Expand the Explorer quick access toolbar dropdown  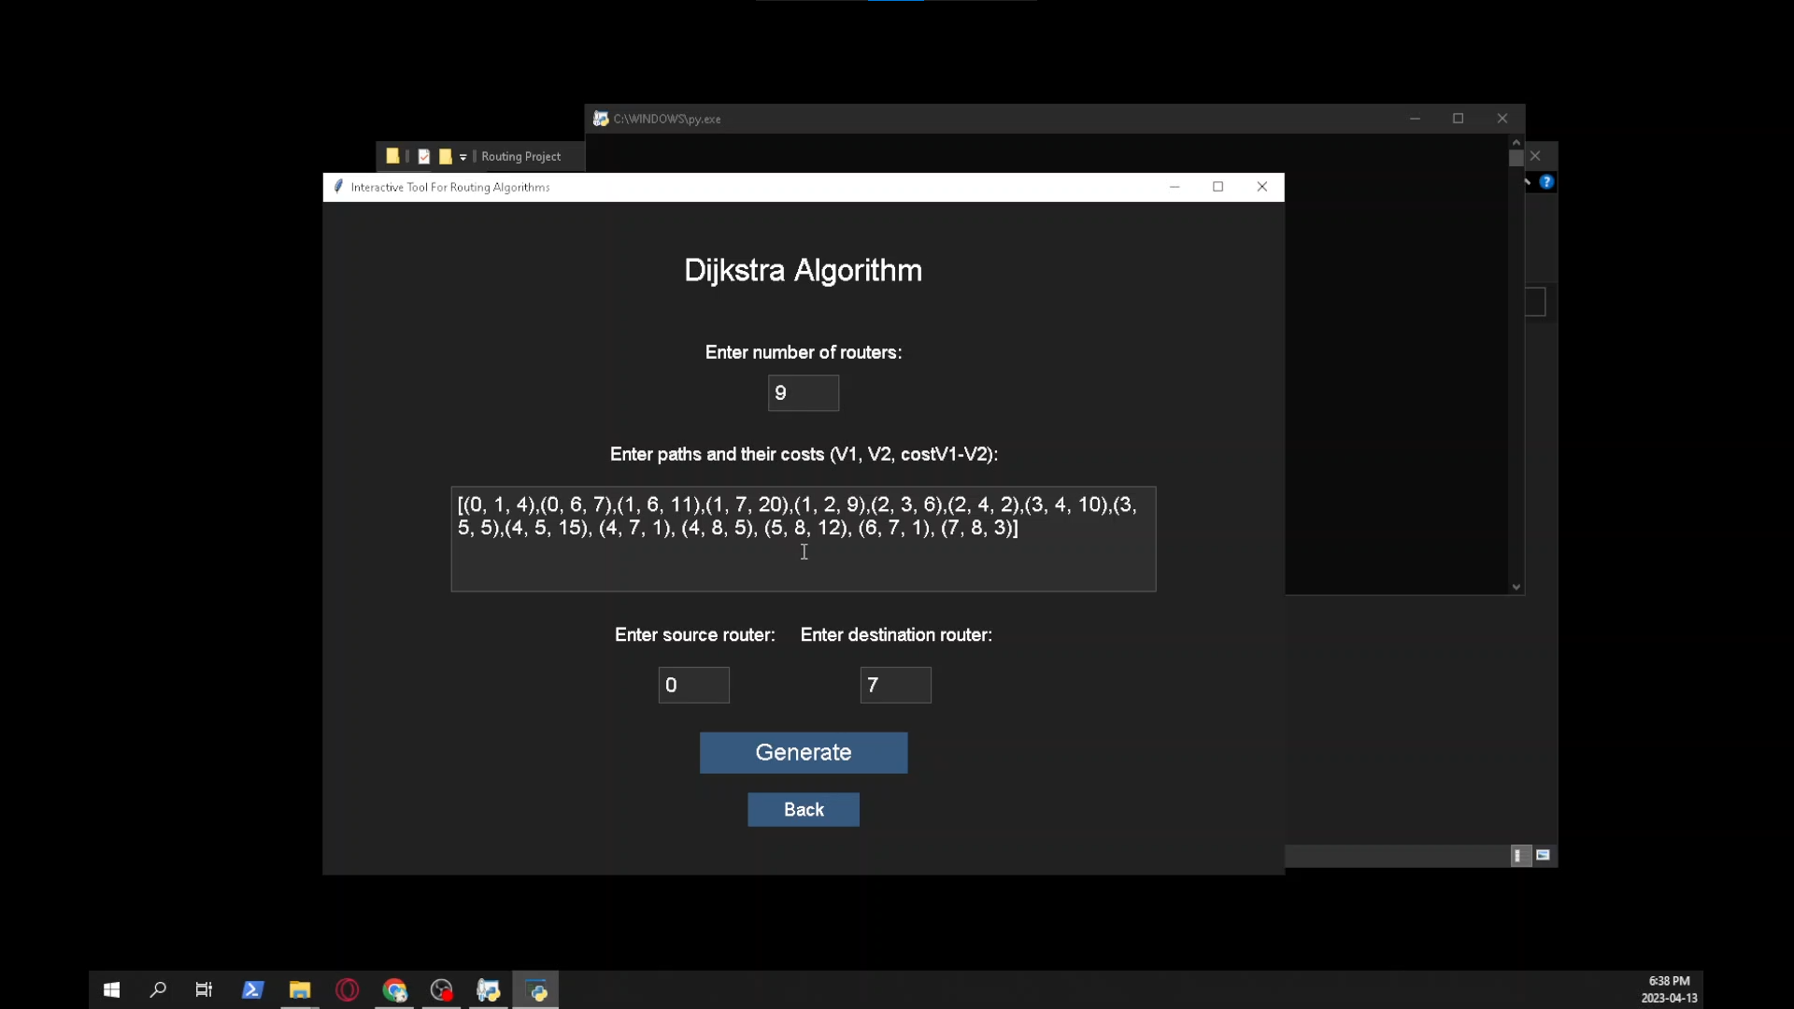point(463,157)
